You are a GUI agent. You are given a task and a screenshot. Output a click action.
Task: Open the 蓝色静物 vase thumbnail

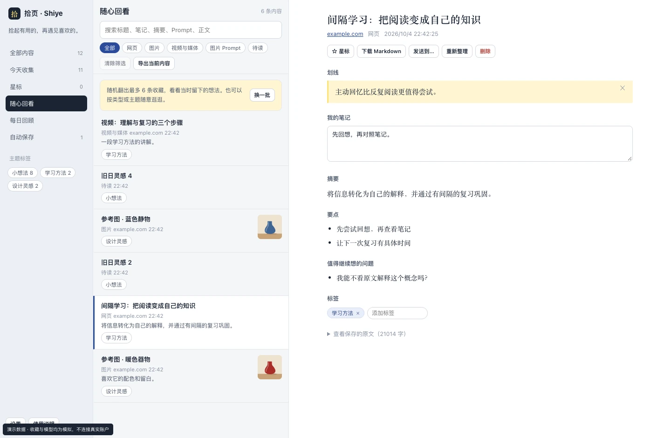click(x=270, y=227)
